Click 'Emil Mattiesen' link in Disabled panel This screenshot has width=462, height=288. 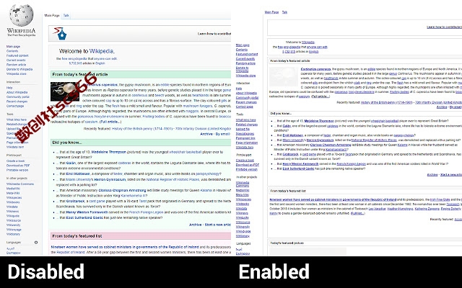point(78,174)
